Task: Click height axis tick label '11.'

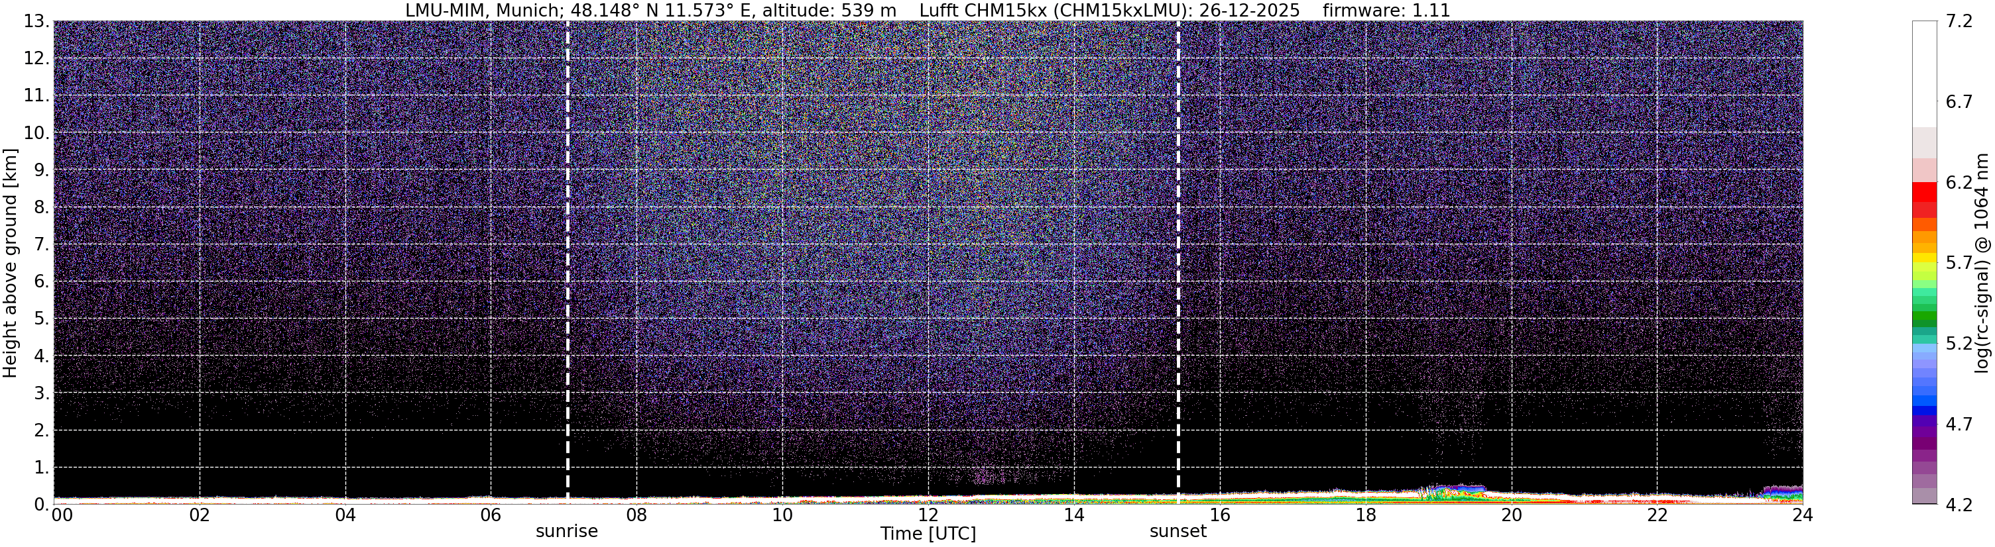Action: point(36,96)
